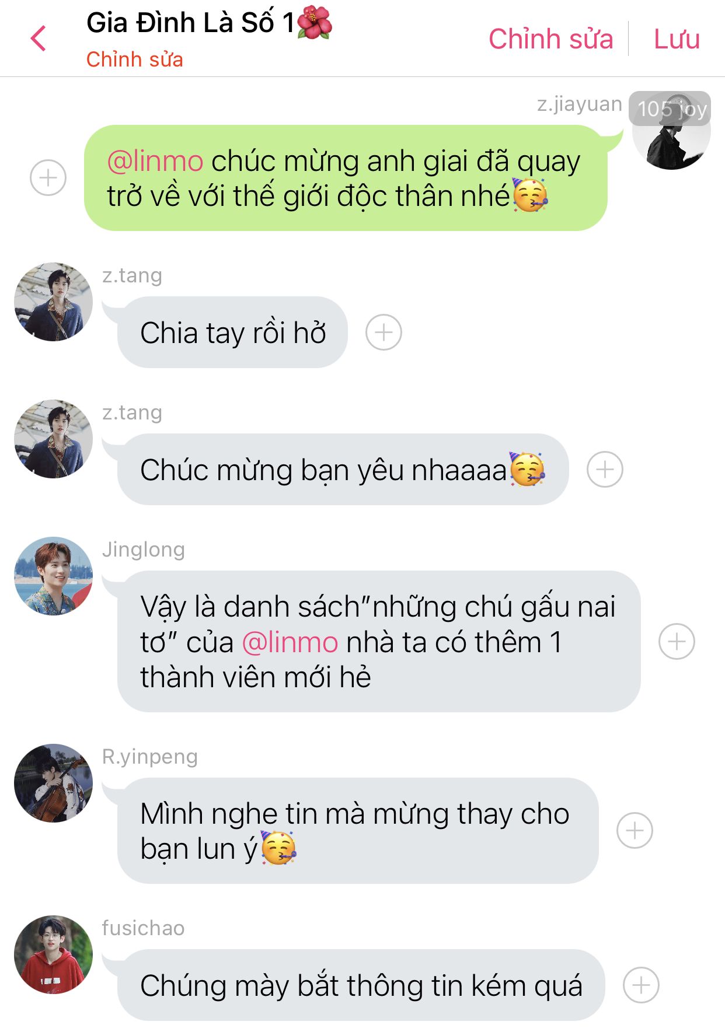Open fusichao's profile avatar
725x1032 pixels.
click(54, 954)
